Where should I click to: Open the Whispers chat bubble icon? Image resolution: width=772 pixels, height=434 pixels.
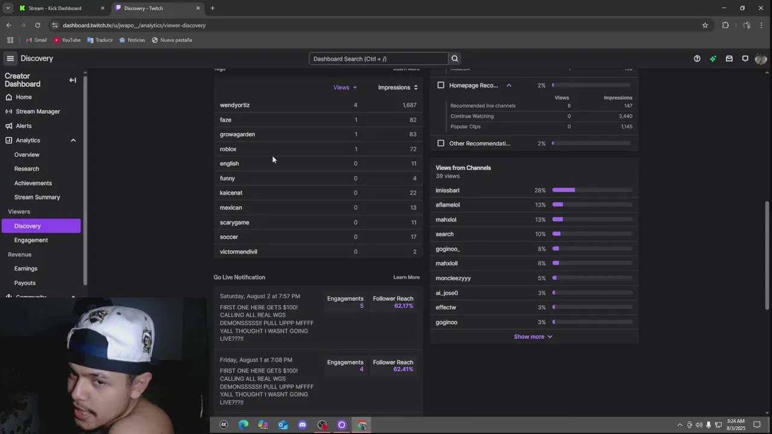click(x=745, y=58)
